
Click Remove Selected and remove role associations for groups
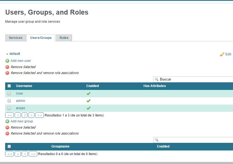pos(44,133)
